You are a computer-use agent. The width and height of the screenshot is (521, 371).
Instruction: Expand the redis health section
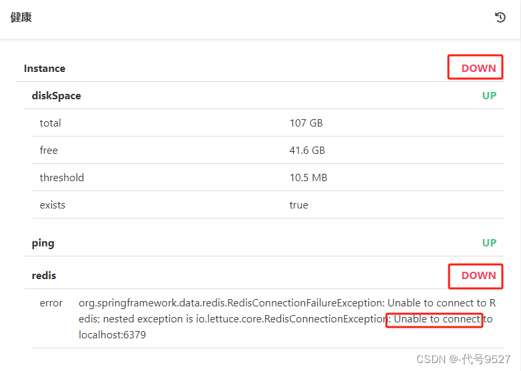44,276
